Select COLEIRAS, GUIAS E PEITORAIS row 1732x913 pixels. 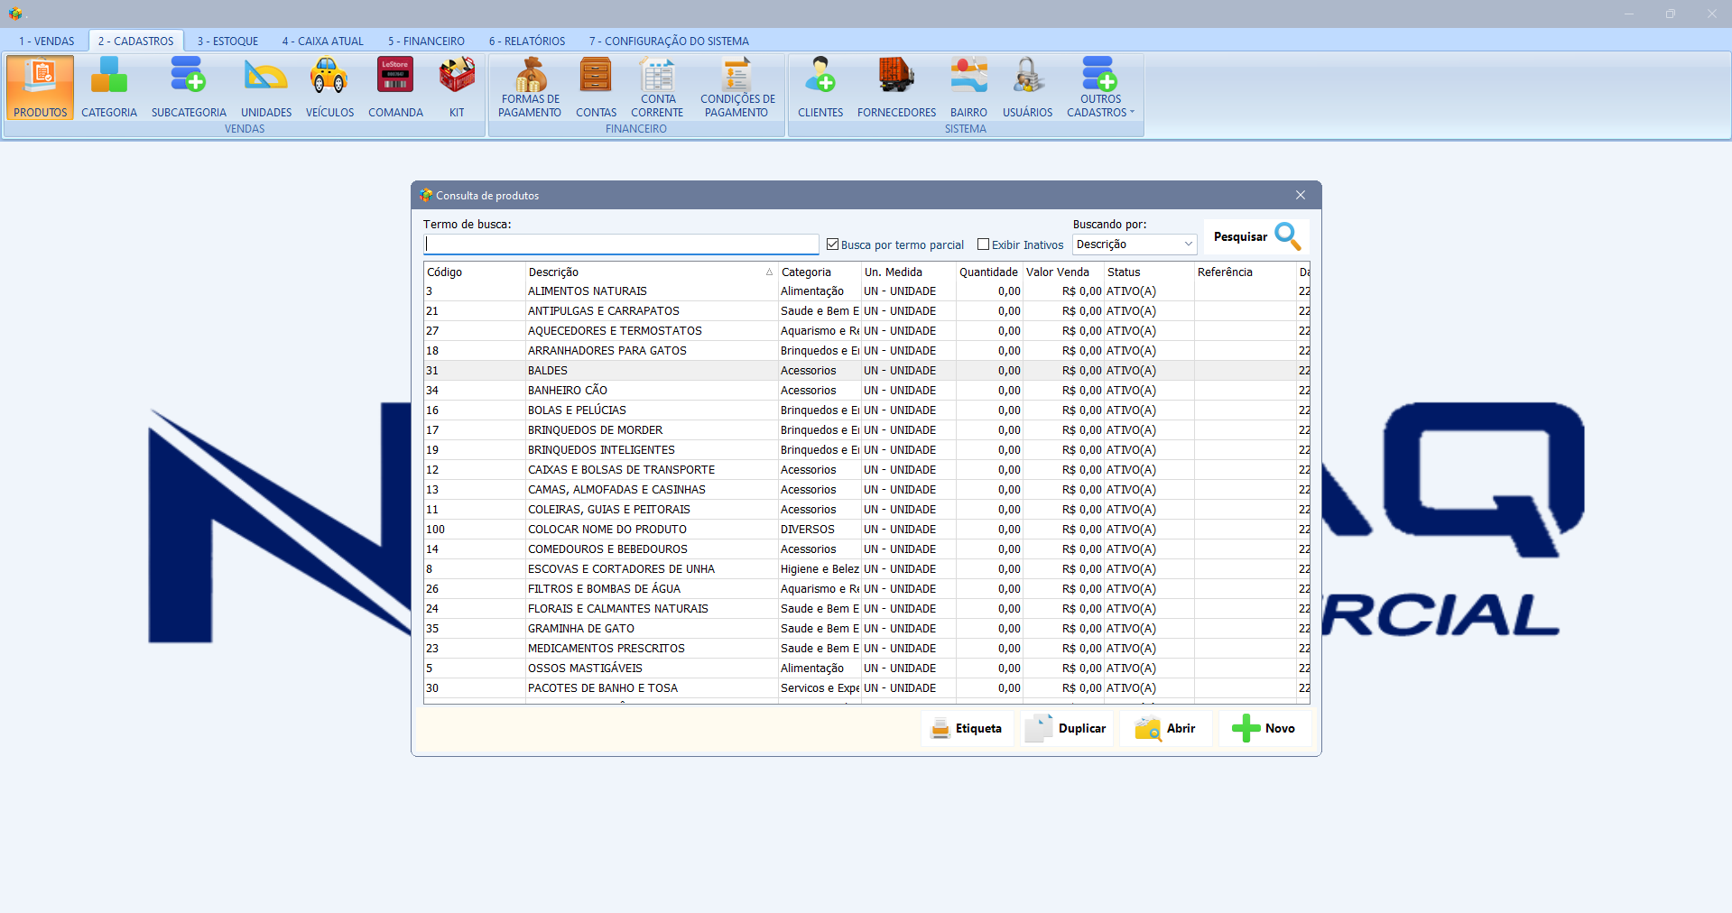click(x=866, y=510)
